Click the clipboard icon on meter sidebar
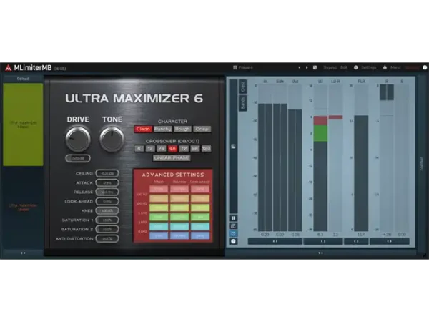 coord(233,147)
